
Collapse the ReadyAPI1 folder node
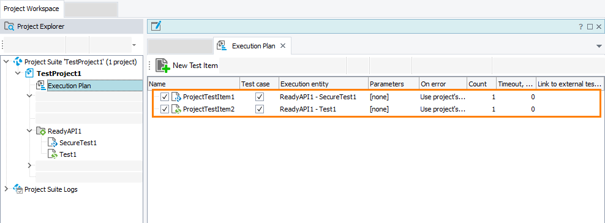point(30,130)
